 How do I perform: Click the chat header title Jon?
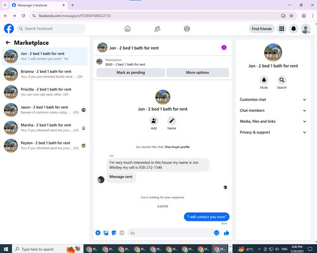tap(134, 48)
